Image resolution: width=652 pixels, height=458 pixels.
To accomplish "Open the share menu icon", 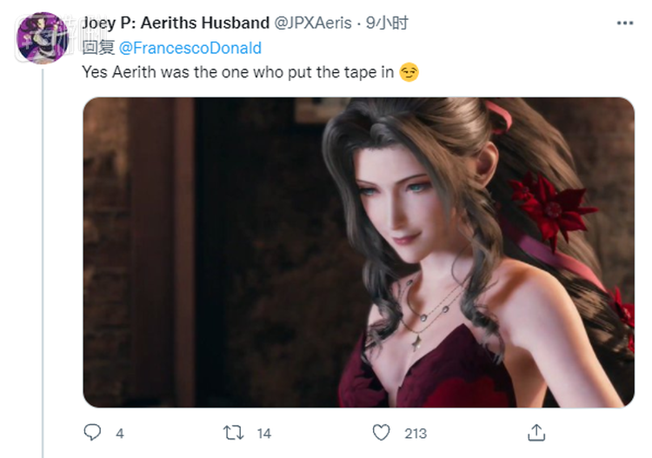I will pos(536,432).
